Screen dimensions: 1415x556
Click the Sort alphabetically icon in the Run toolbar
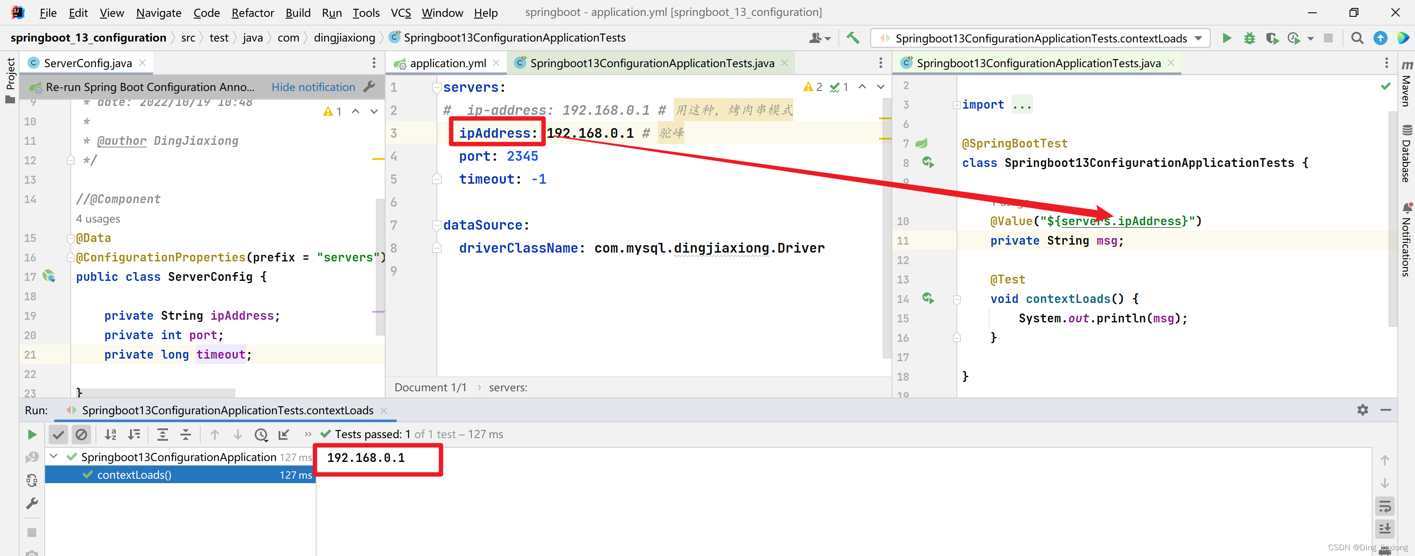tap(111, 435)
